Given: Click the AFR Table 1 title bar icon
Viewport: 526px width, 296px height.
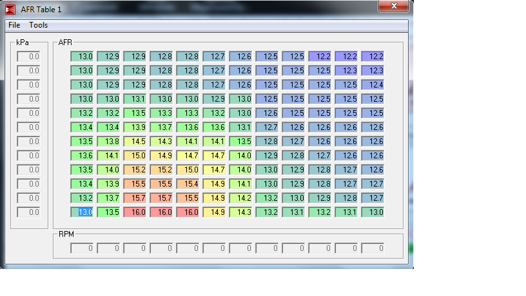Looking at the screenshot, I should pos(10,10).
